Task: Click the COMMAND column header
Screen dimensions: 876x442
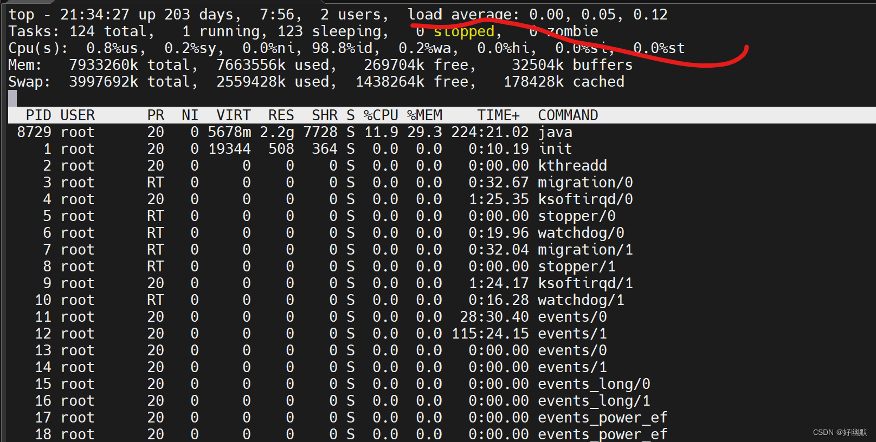Action: click(568, 115)
